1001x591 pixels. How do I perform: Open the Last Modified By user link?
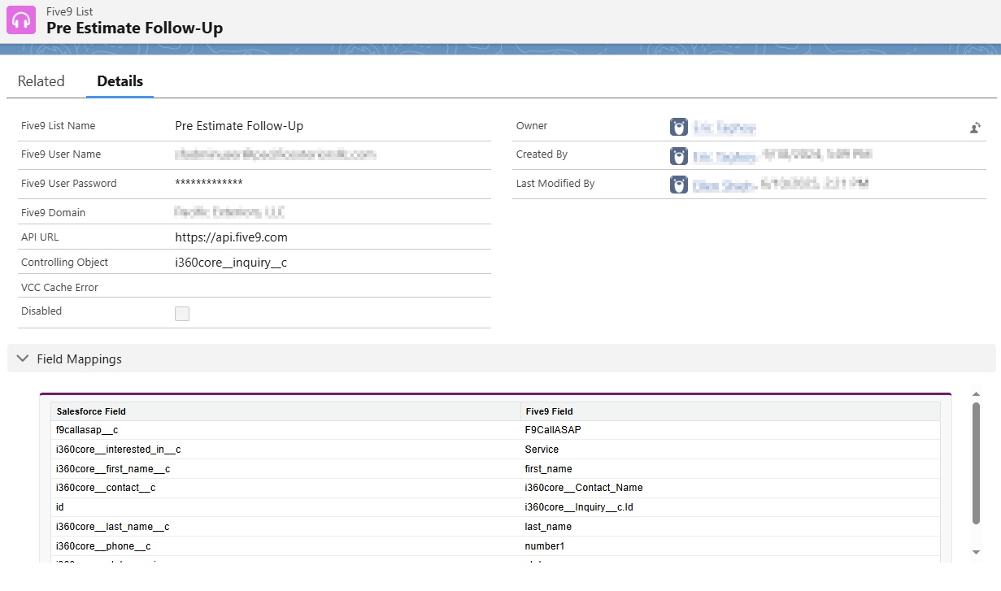[723, 185]
